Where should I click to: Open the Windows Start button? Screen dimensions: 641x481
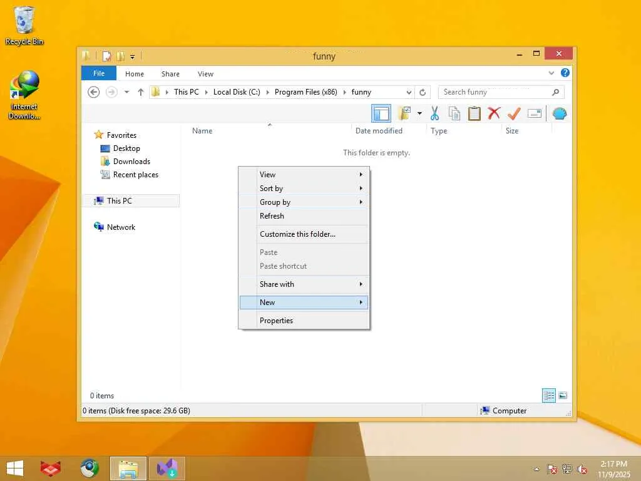point(15,468)
